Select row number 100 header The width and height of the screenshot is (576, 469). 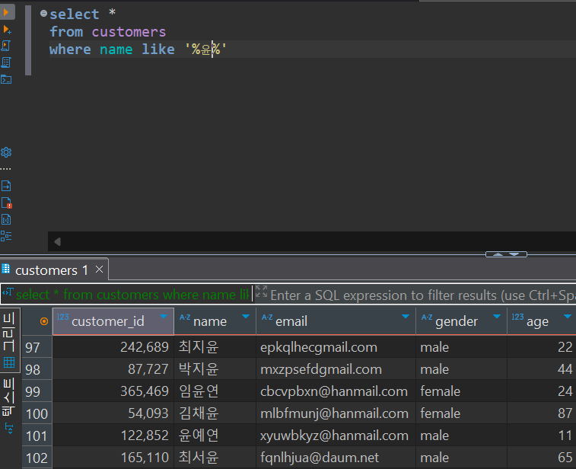(x=37, y=413)
